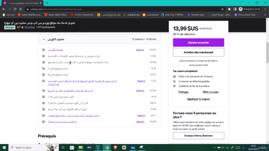Click the browser forward arrow
This screenshot has height=151, width=269.
9,9
